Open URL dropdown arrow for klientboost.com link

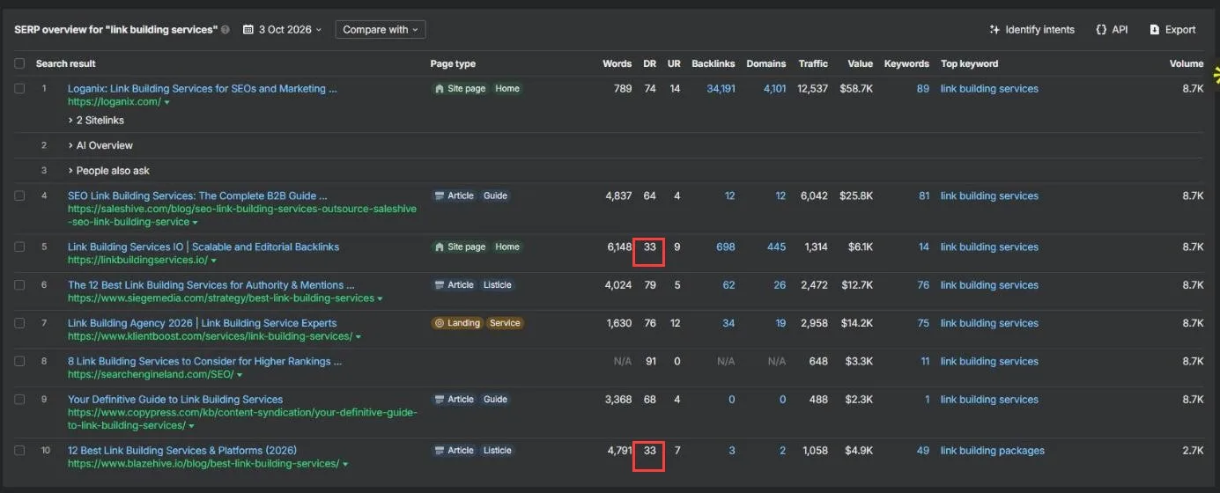359,337
